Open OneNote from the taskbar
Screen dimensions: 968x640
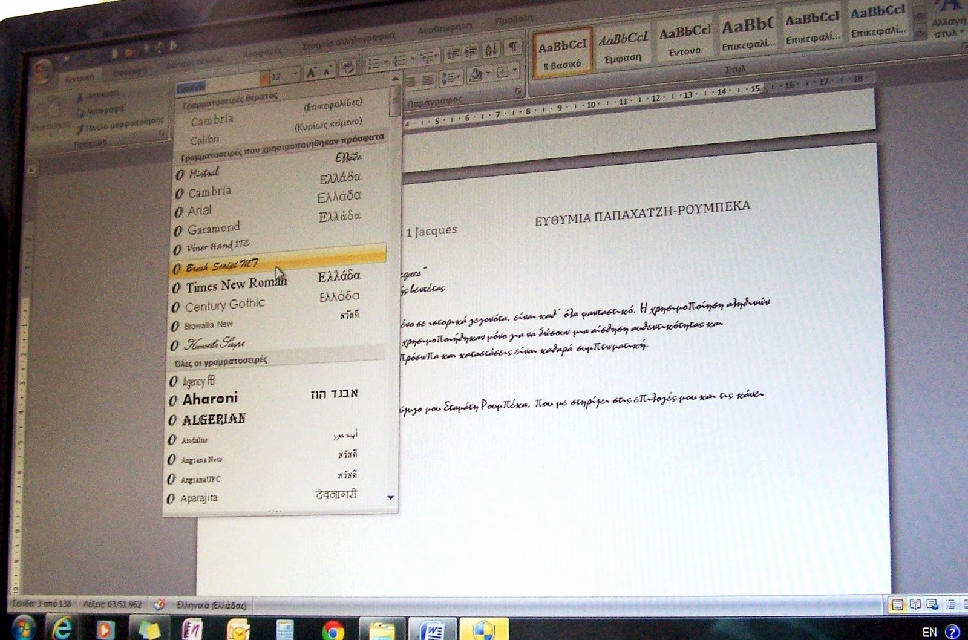coord(192,630)
